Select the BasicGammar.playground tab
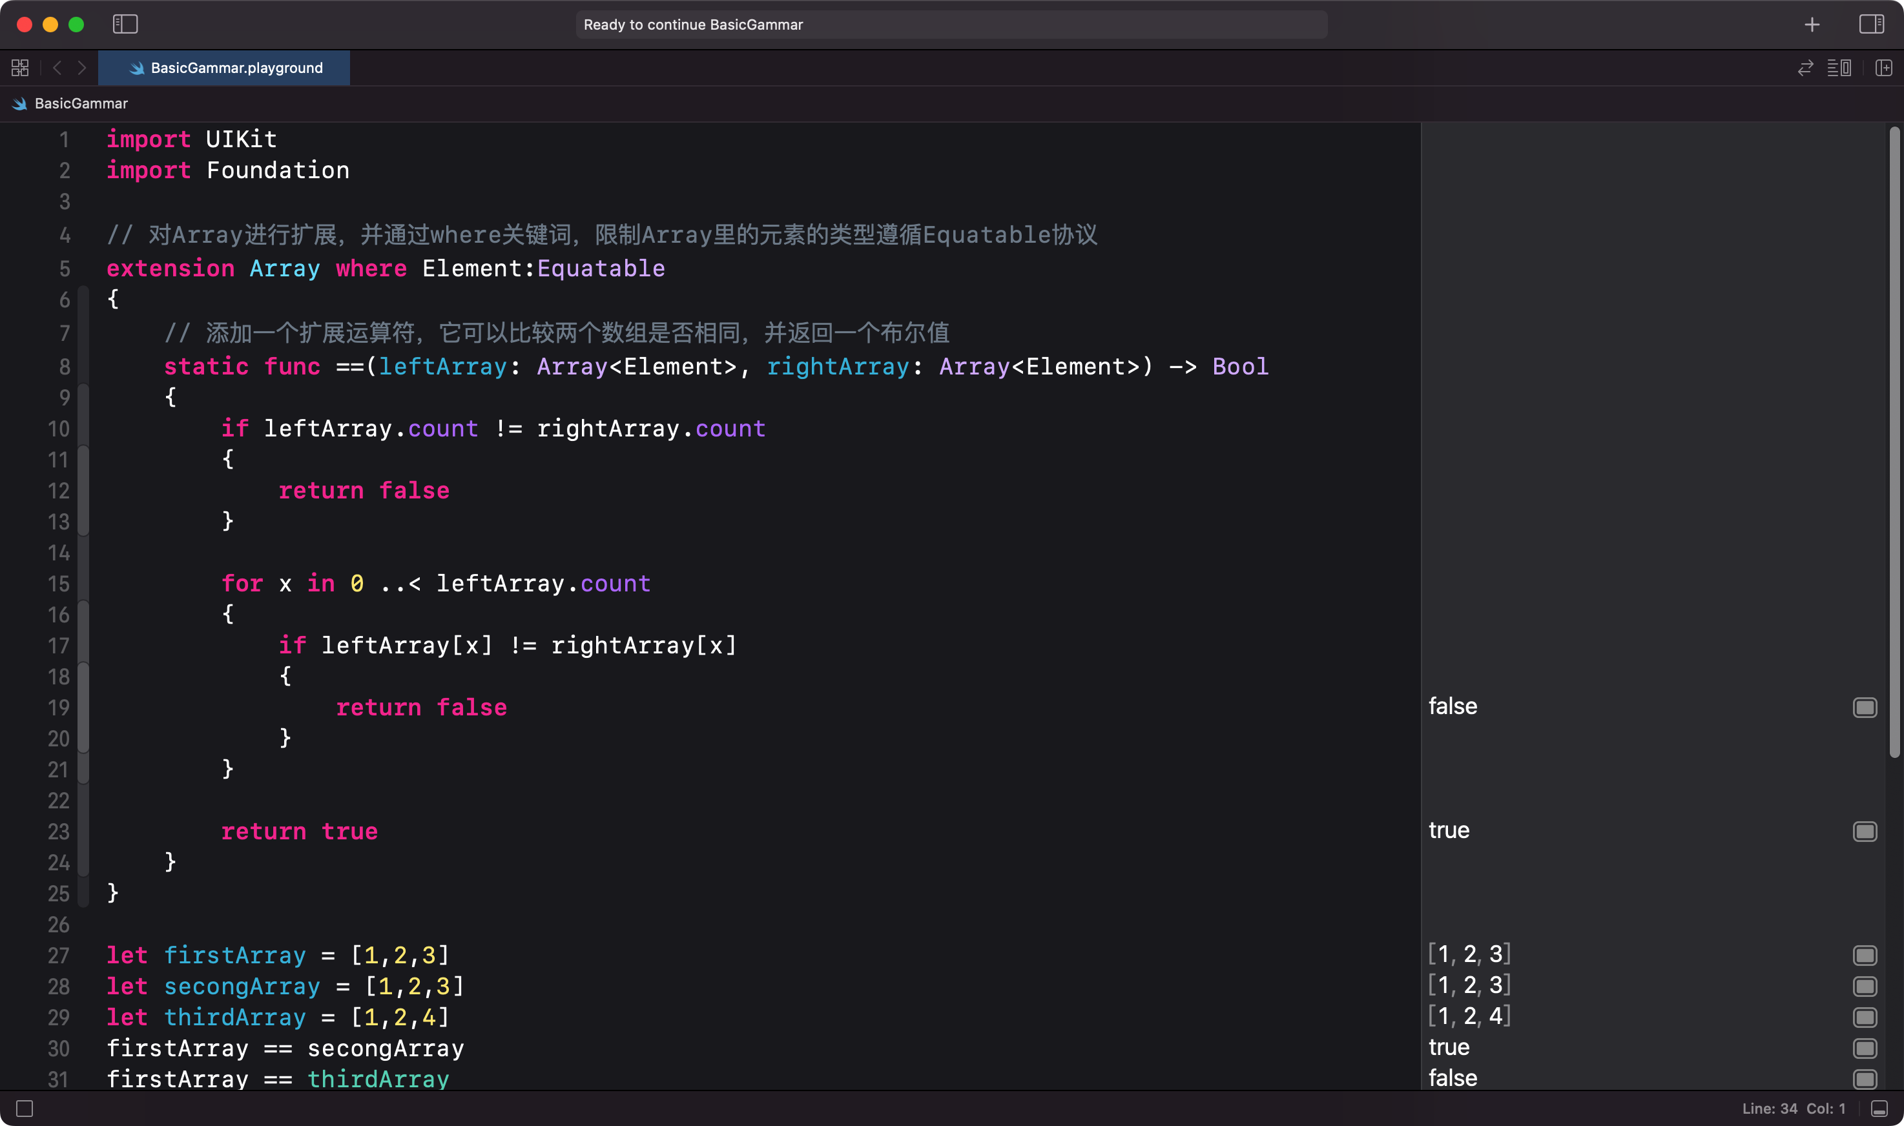The width and height of the screenshot is (1904, 1126). [224, 68]
